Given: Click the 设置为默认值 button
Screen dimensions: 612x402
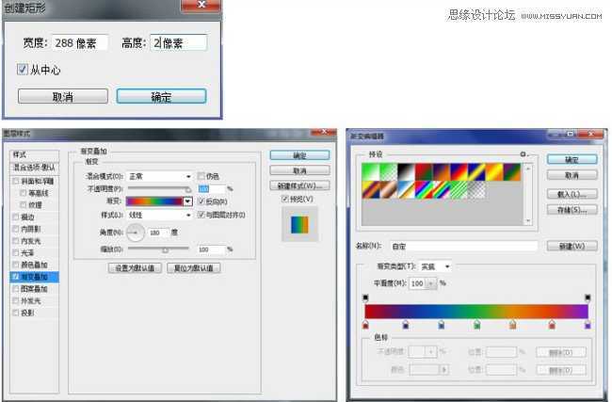Looking at the screenshot, I should (x=135, y=268).
